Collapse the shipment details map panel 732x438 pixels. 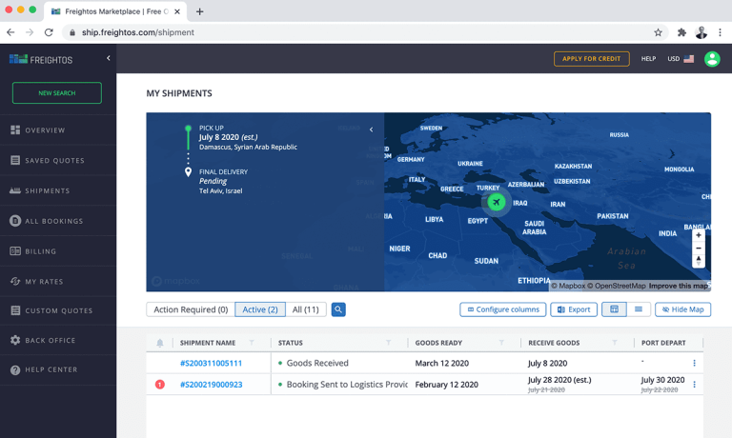click(371, 129)
